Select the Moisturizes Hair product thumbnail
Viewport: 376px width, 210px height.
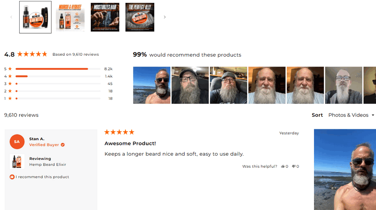[x=105, y=17]
